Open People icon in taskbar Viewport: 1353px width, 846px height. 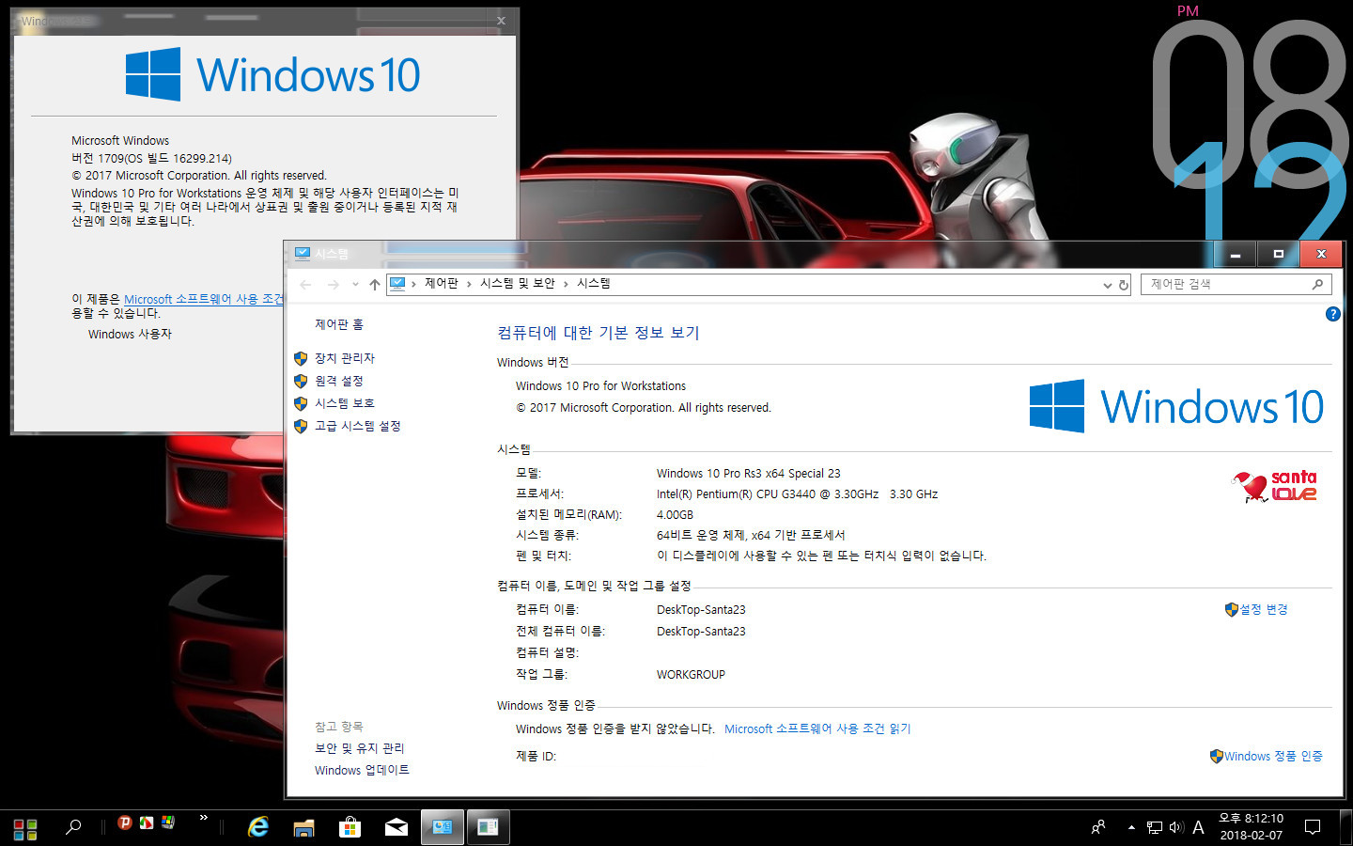(x=1097, y=827)
